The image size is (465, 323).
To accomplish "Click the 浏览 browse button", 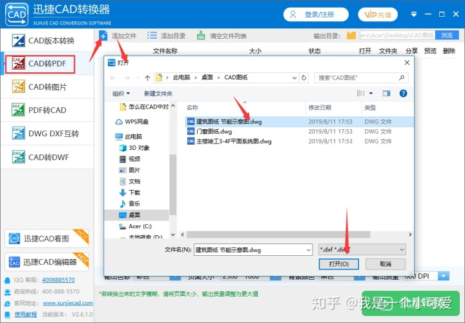I will [447, 36].
